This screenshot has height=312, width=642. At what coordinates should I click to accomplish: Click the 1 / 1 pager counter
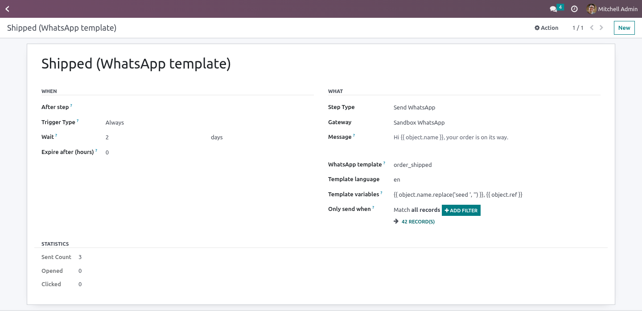(578, 28)
